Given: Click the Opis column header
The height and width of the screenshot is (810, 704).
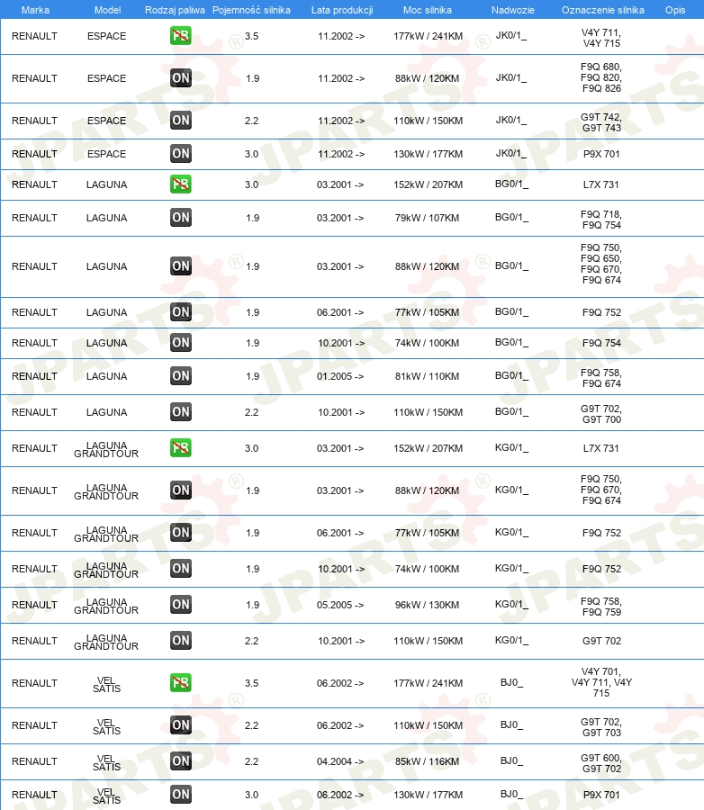Looking at the screenshot, I should coord(675,10).
